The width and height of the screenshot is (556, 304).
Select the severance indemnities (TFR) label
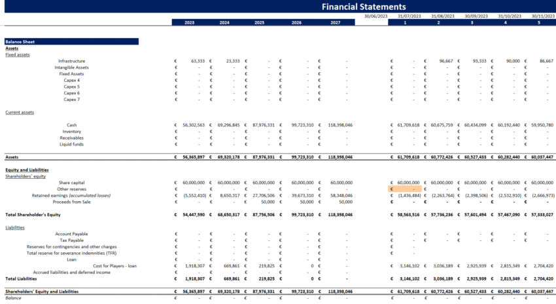tap(72, 253)
